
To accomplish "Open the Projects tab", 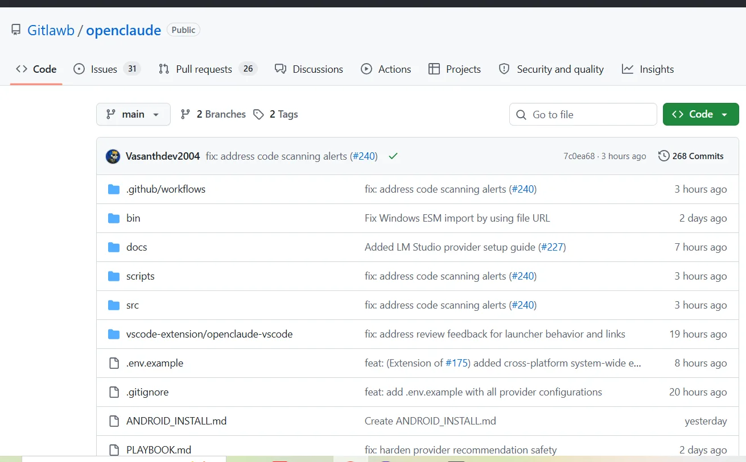I will point(455,69).
